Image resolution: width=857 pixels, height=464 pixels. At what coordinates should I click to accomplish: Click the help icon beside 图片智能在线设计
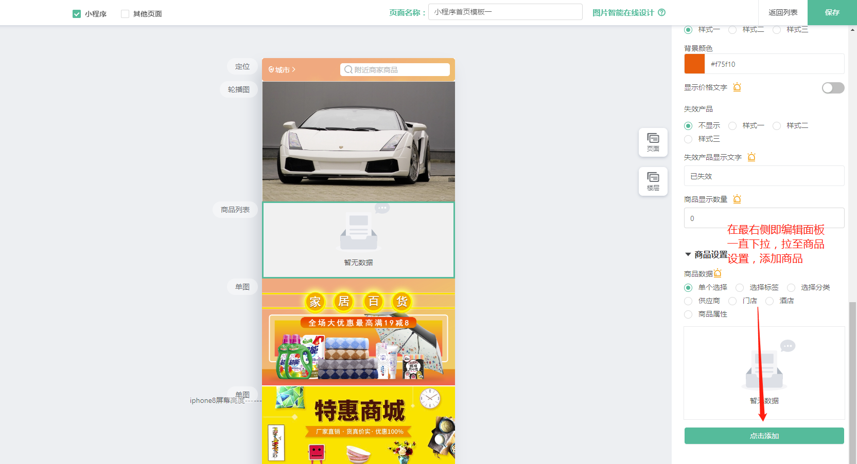click(x=662, y=13)
